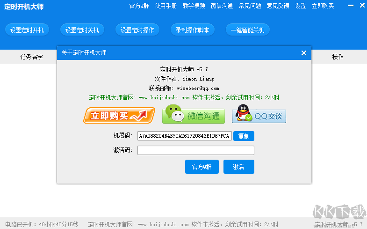Click the 定时开机大师 v5.7 dialog text
Screen dimensions: 367x229
coord(184,69)
